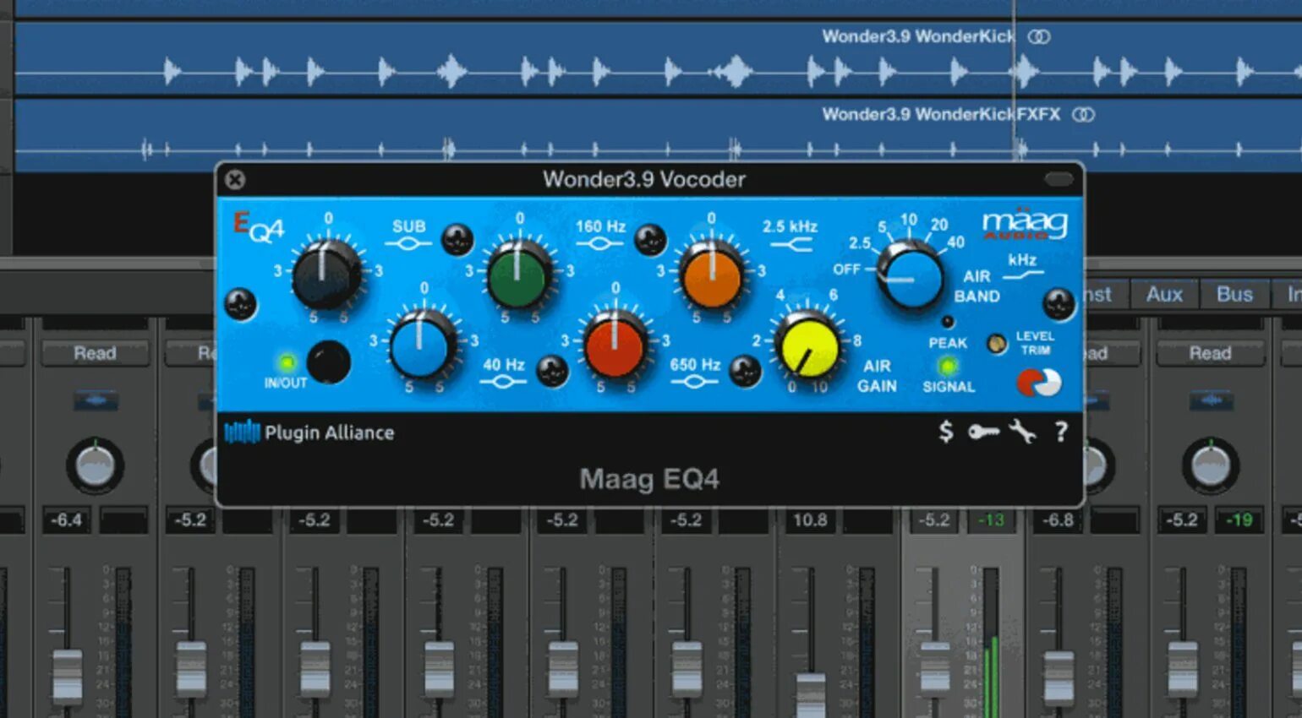Click the green -13 peak level display
This screenshot has height=718, width=1302.
coord(992,520)
